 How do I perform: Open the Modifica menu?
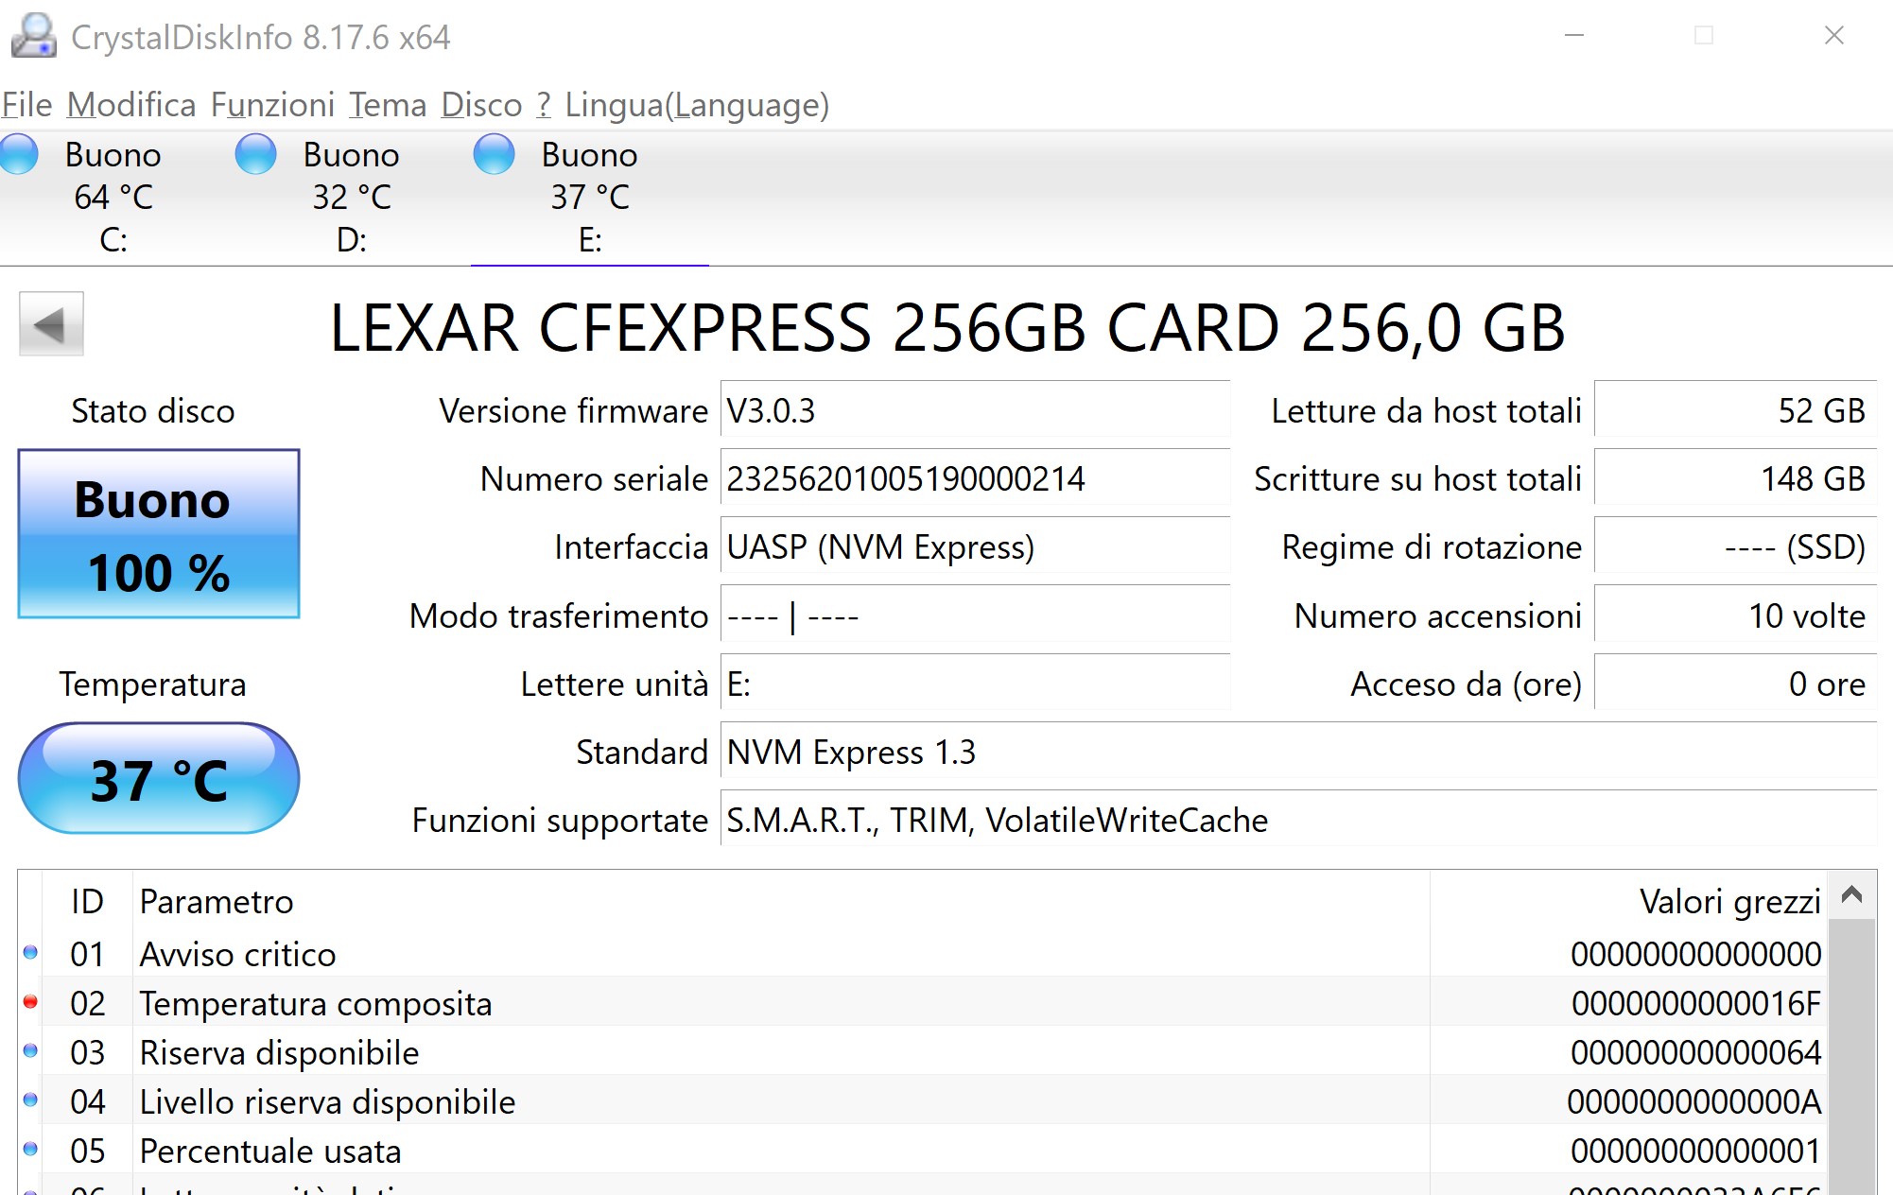point(131,105)
